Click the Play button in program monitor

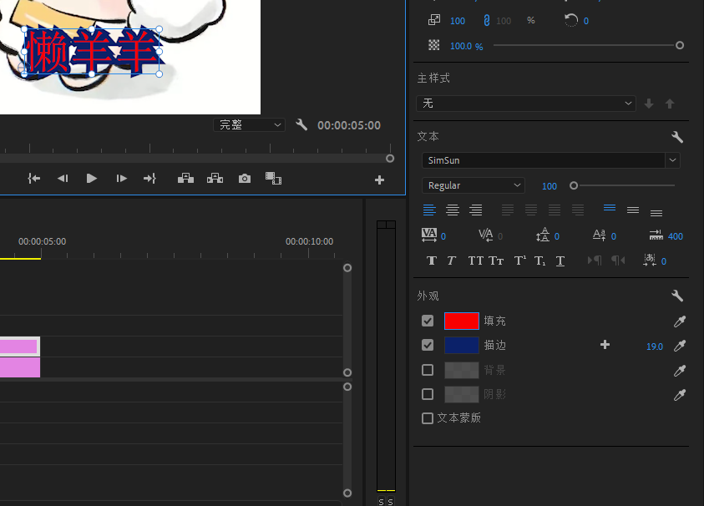92,178
